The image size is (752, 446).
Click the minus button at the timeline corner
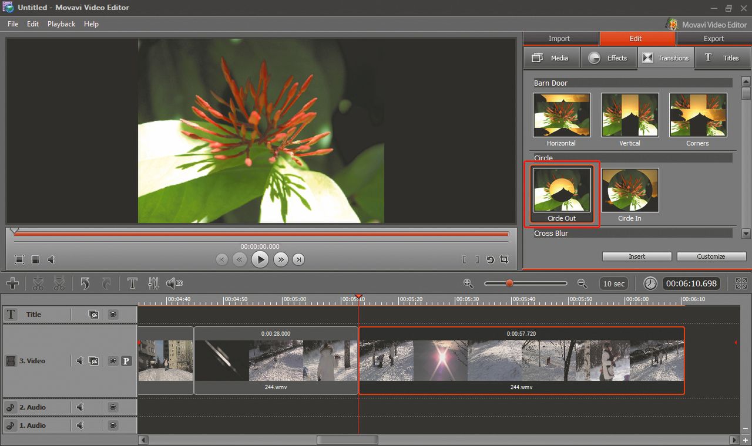[746, 429]
